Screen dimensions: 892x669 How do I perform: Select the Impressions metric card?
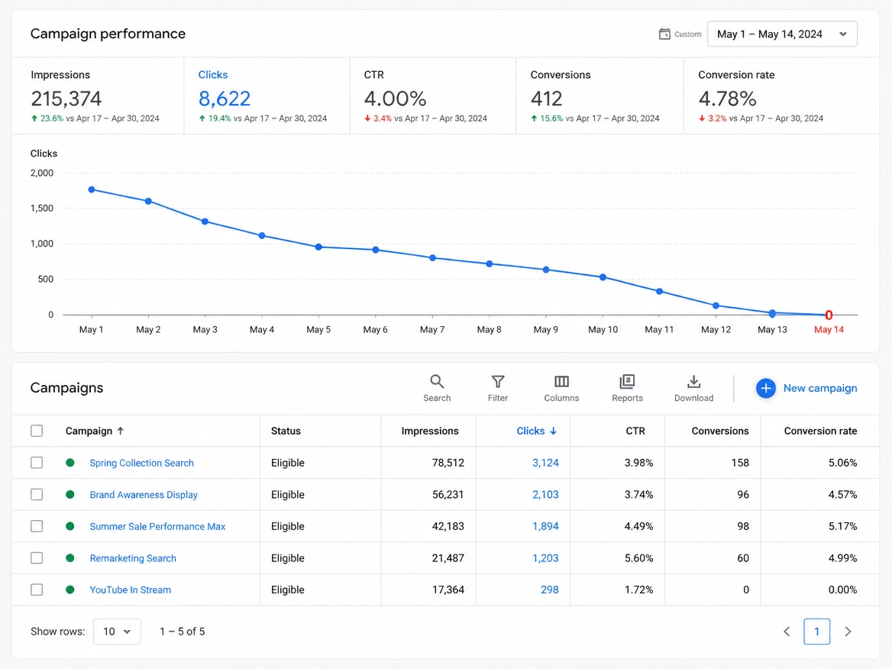click(98, 96)
